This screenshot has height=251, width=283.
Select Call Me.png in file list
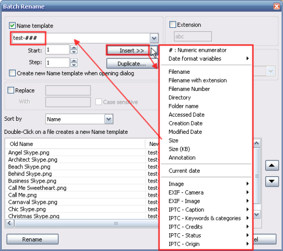22,195
